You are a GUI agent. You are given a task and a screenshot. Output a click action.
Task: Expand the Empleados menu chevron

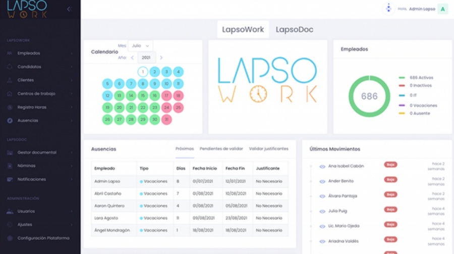[x=72, y=54]
